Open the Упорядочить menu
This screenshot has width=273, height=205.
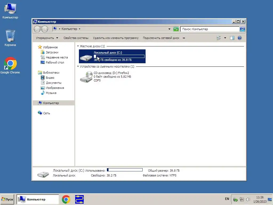pyautogui.click(x=47, y=38)
